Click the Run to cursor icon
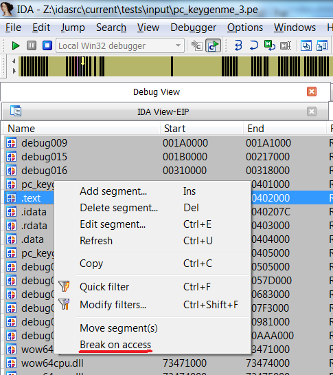333x375 pixels. pyautogui.click(x=285, y=45)
